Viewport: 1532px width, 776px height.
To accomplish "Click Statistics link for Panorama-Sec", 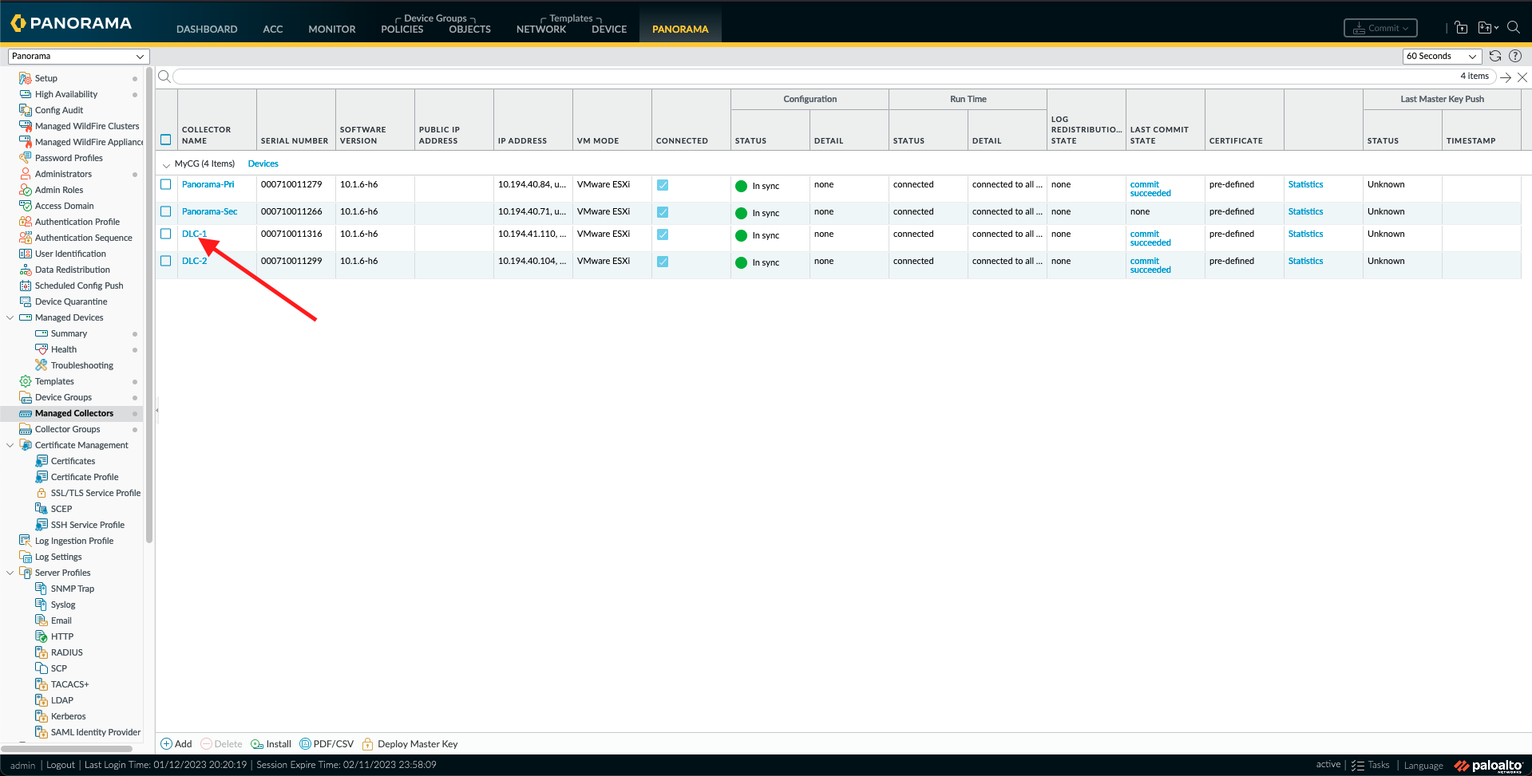I will pos(1304,211).
